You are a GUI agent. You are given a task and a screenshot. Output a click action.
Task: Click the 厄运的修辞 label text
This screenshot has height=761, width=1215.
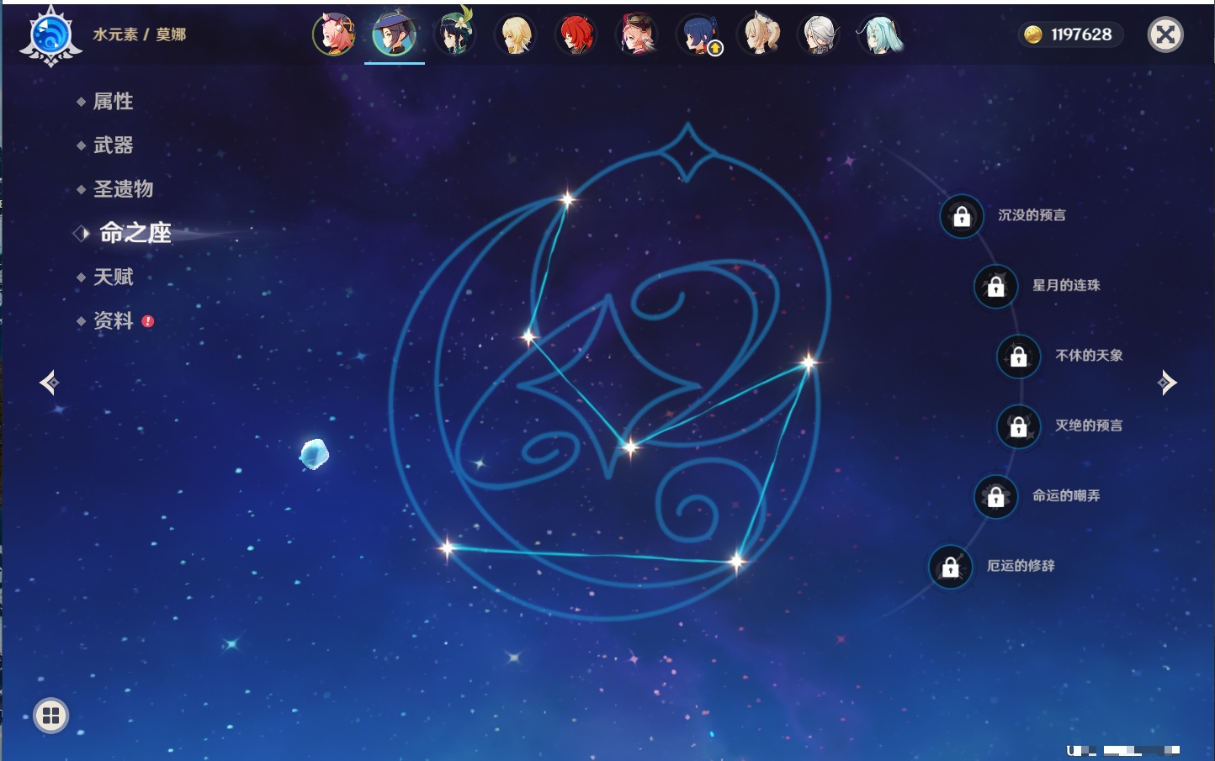[x=1021, y=565]
